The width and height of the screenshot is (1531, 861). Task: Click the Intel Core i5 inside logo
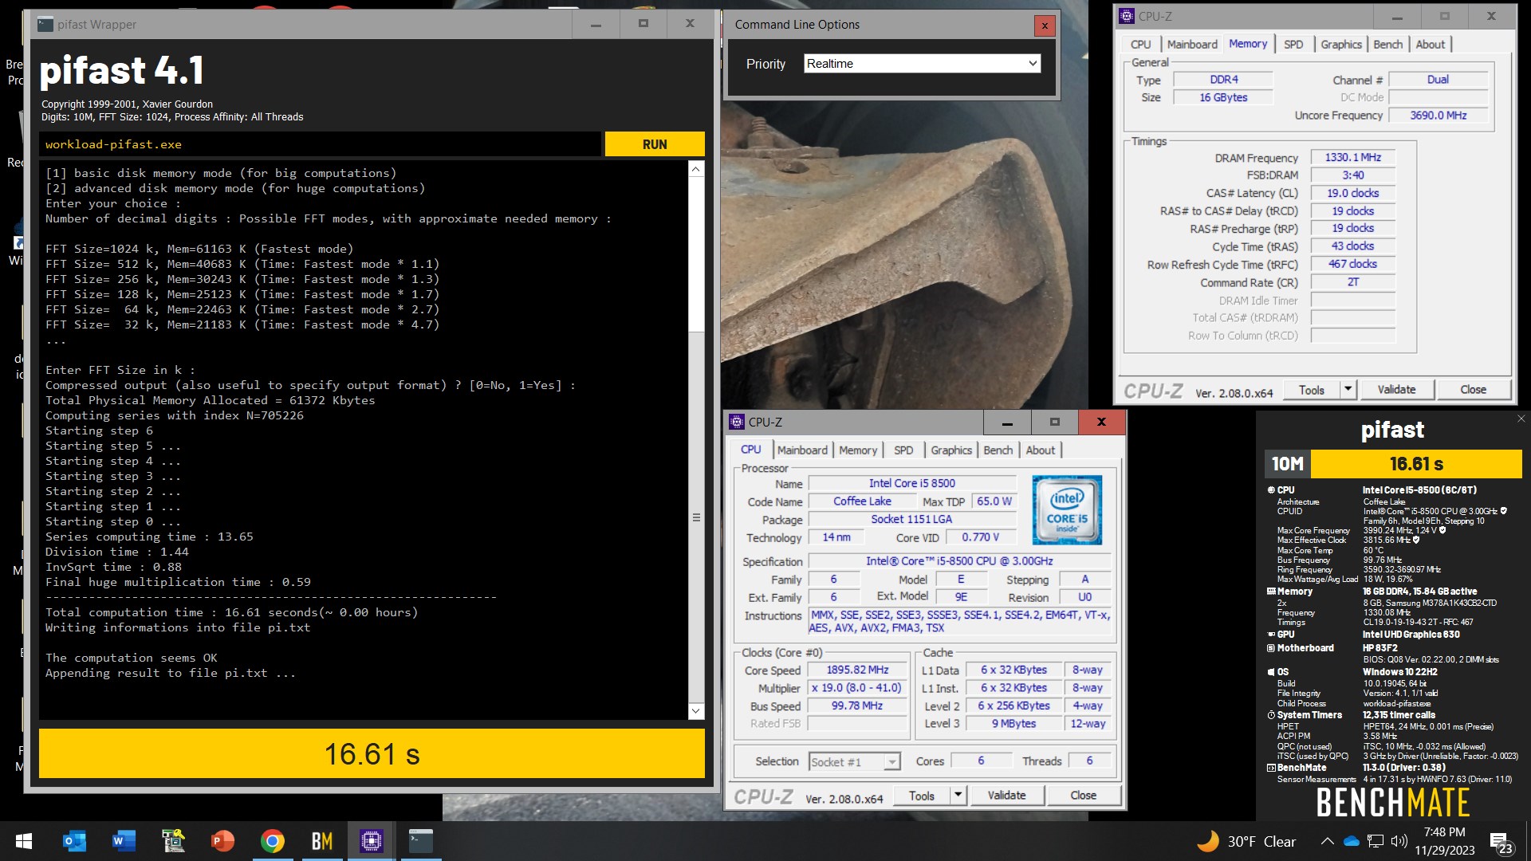click(x=1067, y=510)
